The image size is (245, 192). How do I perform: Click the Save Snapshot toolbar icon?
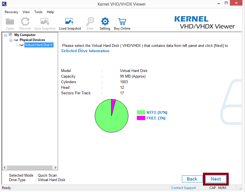tap(45, 21)
